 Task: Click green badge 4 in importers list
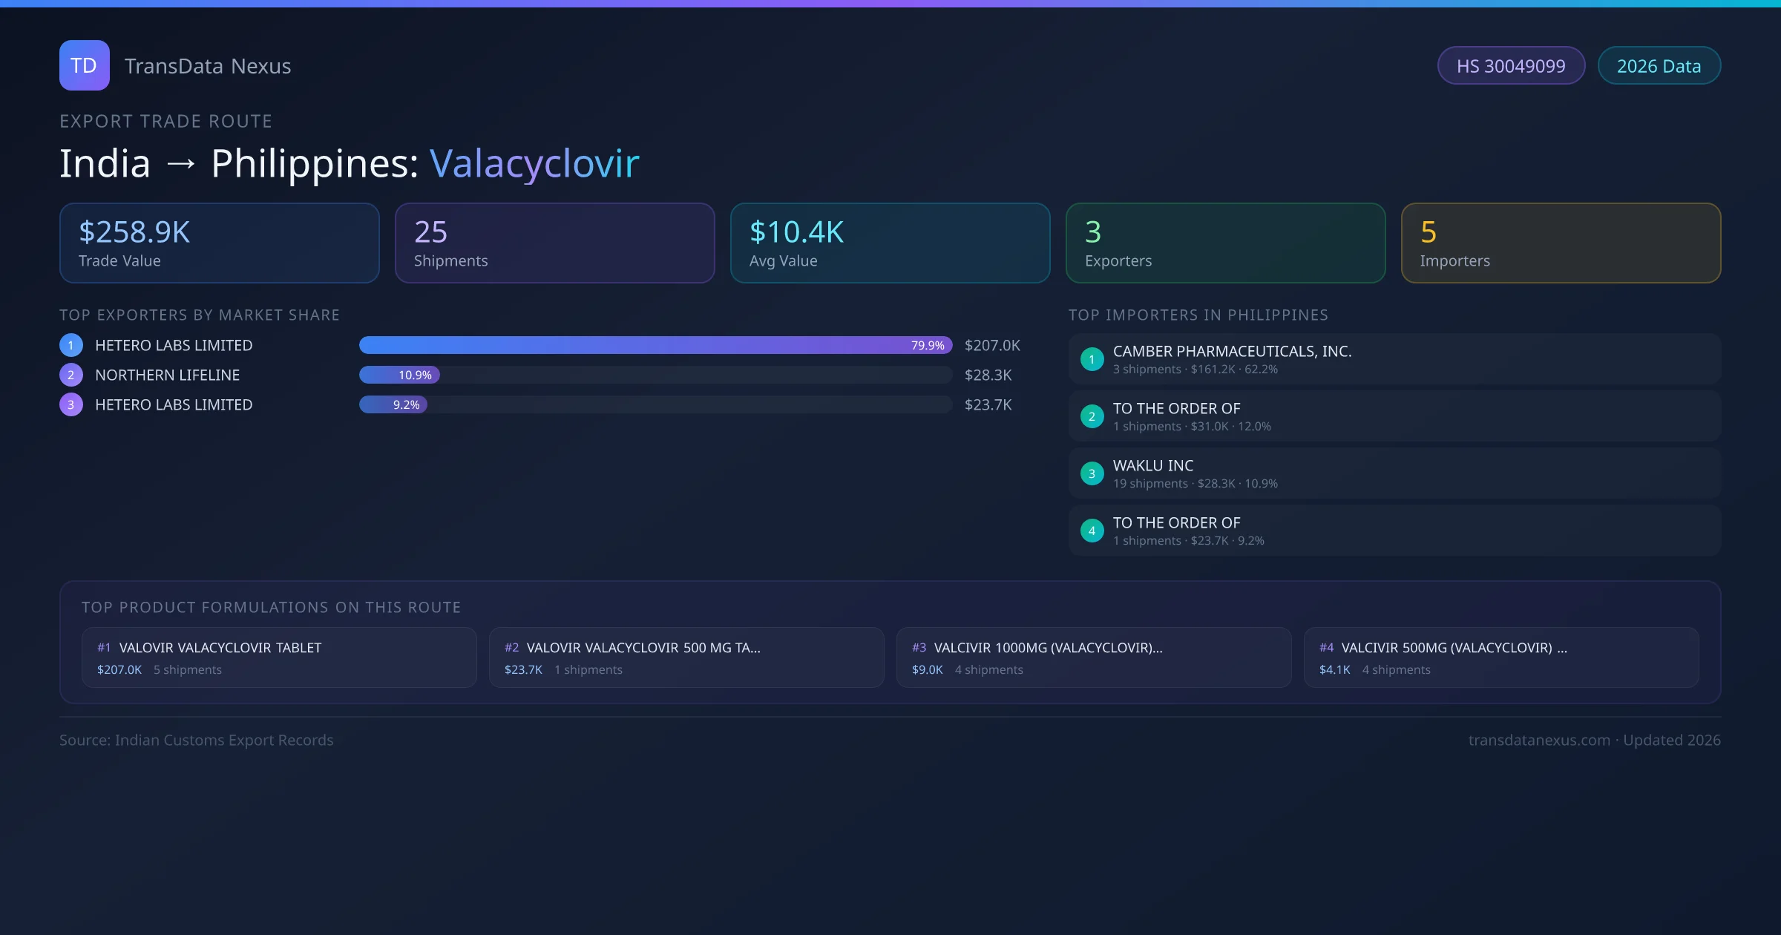point(1092,531)
